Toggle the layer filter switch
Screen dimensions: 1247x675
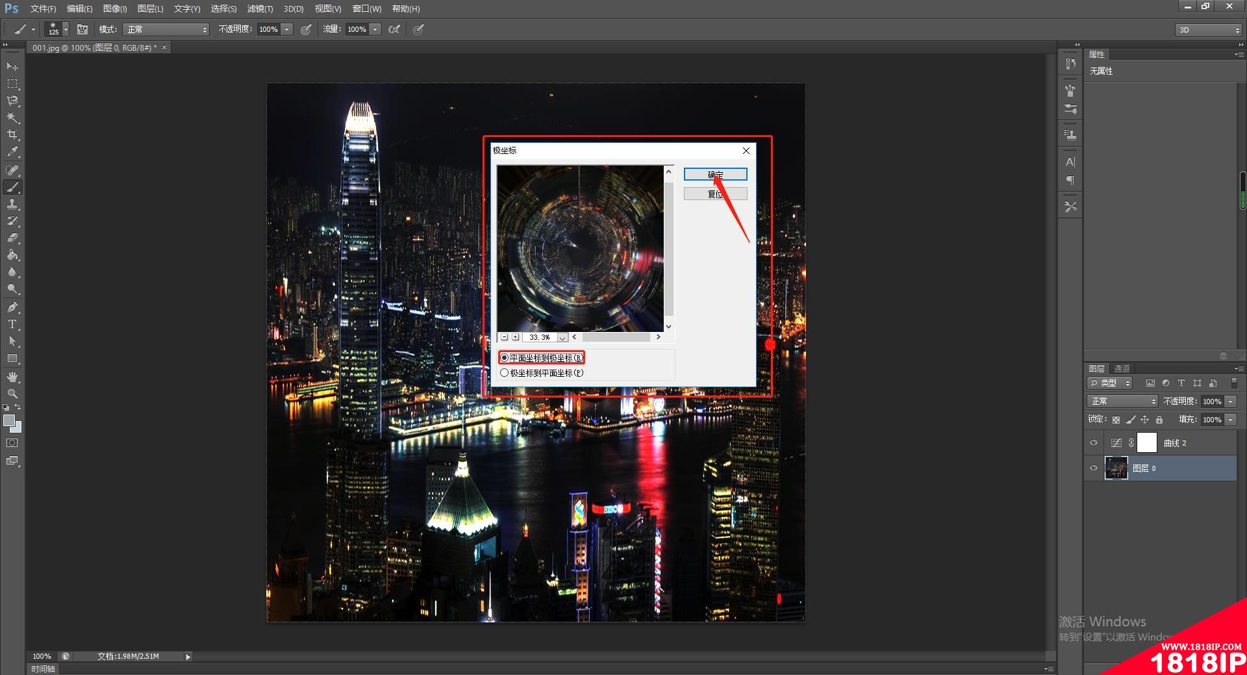point(1234,383)
